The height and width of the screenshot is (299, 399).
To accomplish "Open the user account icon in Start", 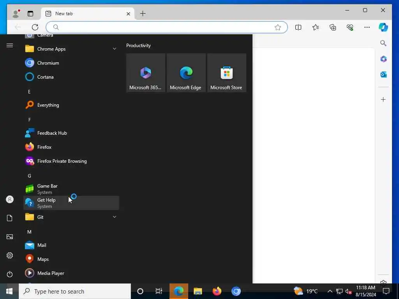I will coord(10,199).
